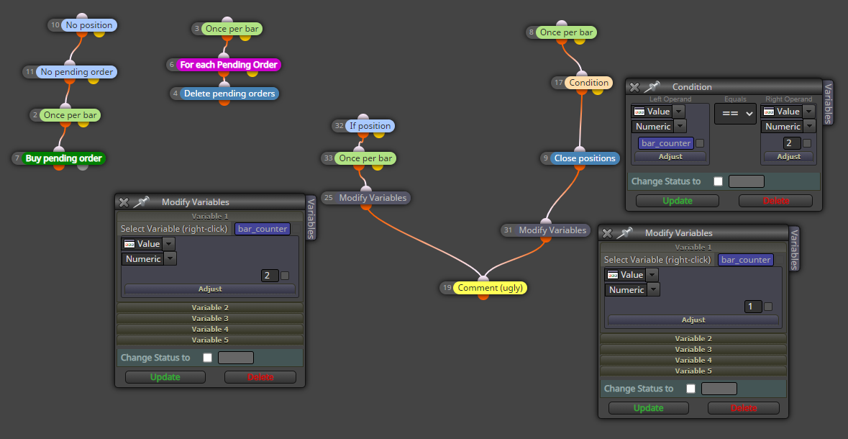Open Variables side tab on right Modify Variables

click(x=795, y=248)
